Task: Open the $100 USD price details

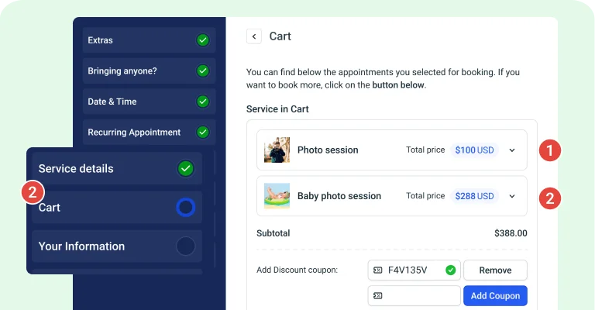Action: (474, 150)
